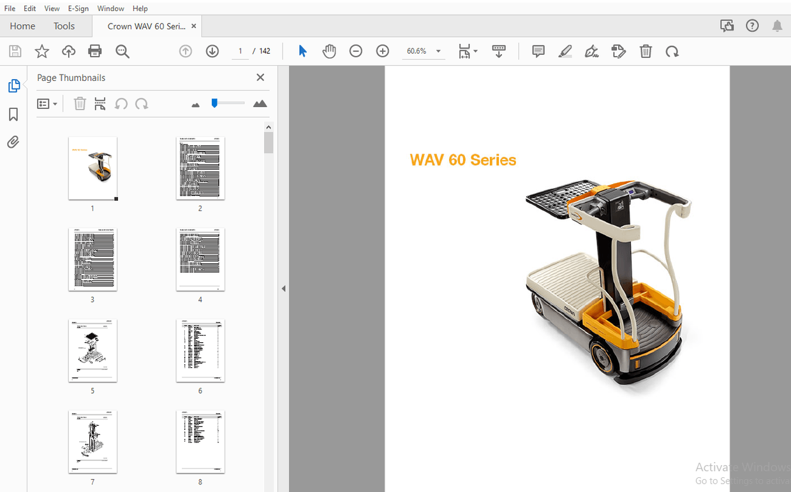This screenshot has height=492, width=791.
Task: Open the thumbnail options menu
Action: pyautogui.click(x=47, y=103)
